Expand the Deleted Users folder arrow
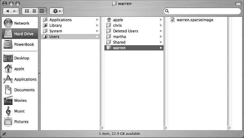244x138 pixels. tap(161, 31)
